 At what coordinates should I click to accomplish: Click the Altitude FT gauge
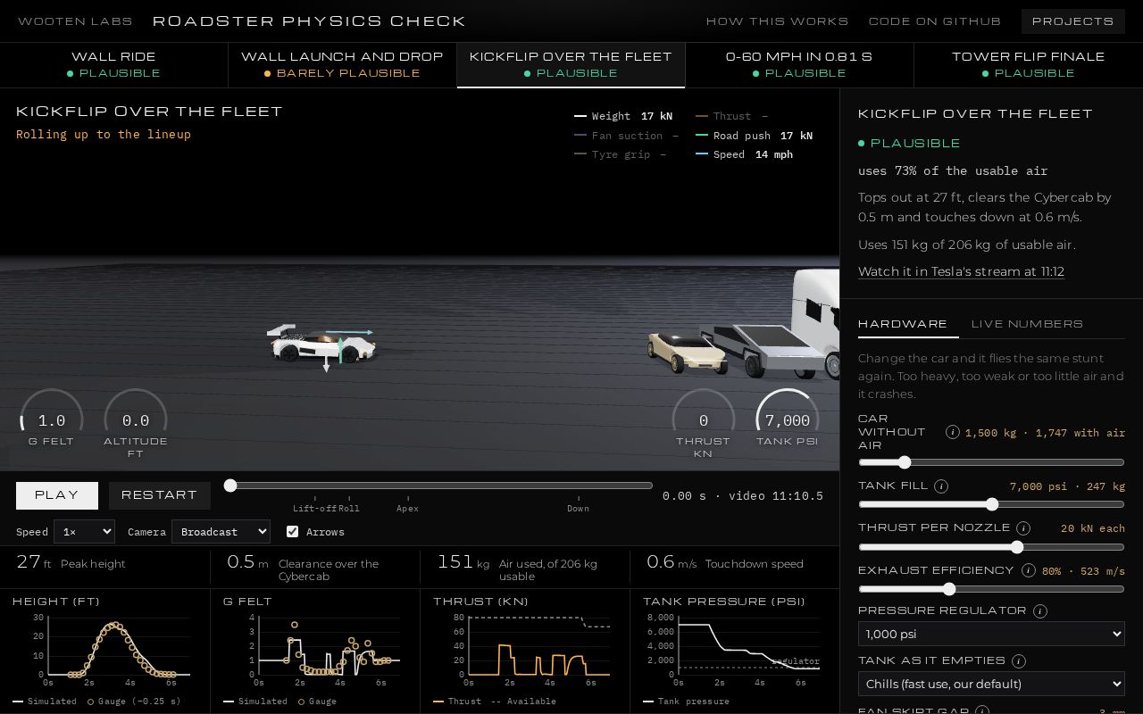(136, 424)
